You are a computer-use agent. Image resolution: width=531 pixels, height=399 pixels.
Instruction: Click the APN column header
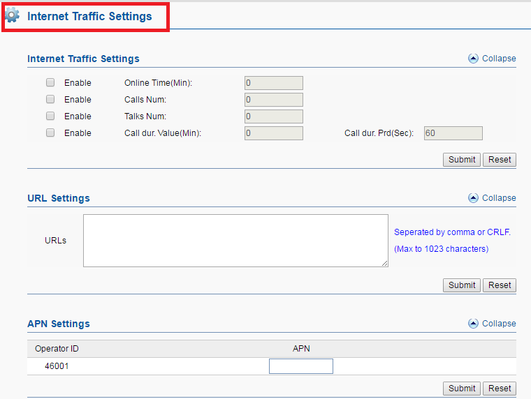point(301,349)
